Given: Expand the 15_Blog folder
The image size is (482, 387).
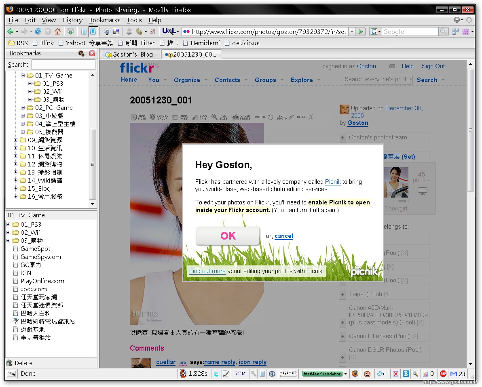Looking at the screenshot, I should click(x=16, y=188).
